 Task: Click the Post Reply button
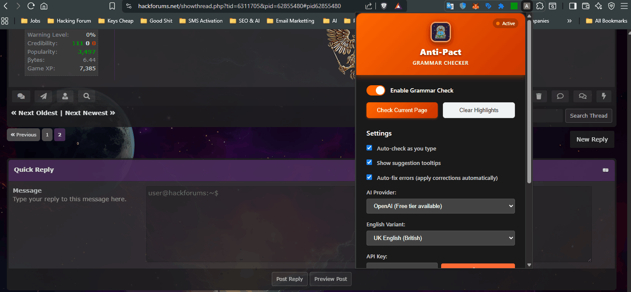pyautogui.click(x=290, y=279)
